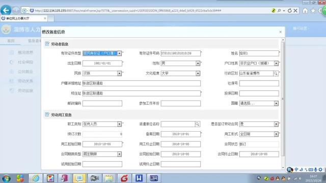Click the input method microphone icon
Image resolution: width=326 pixels, height=183 pixels.
coord(316,169)
